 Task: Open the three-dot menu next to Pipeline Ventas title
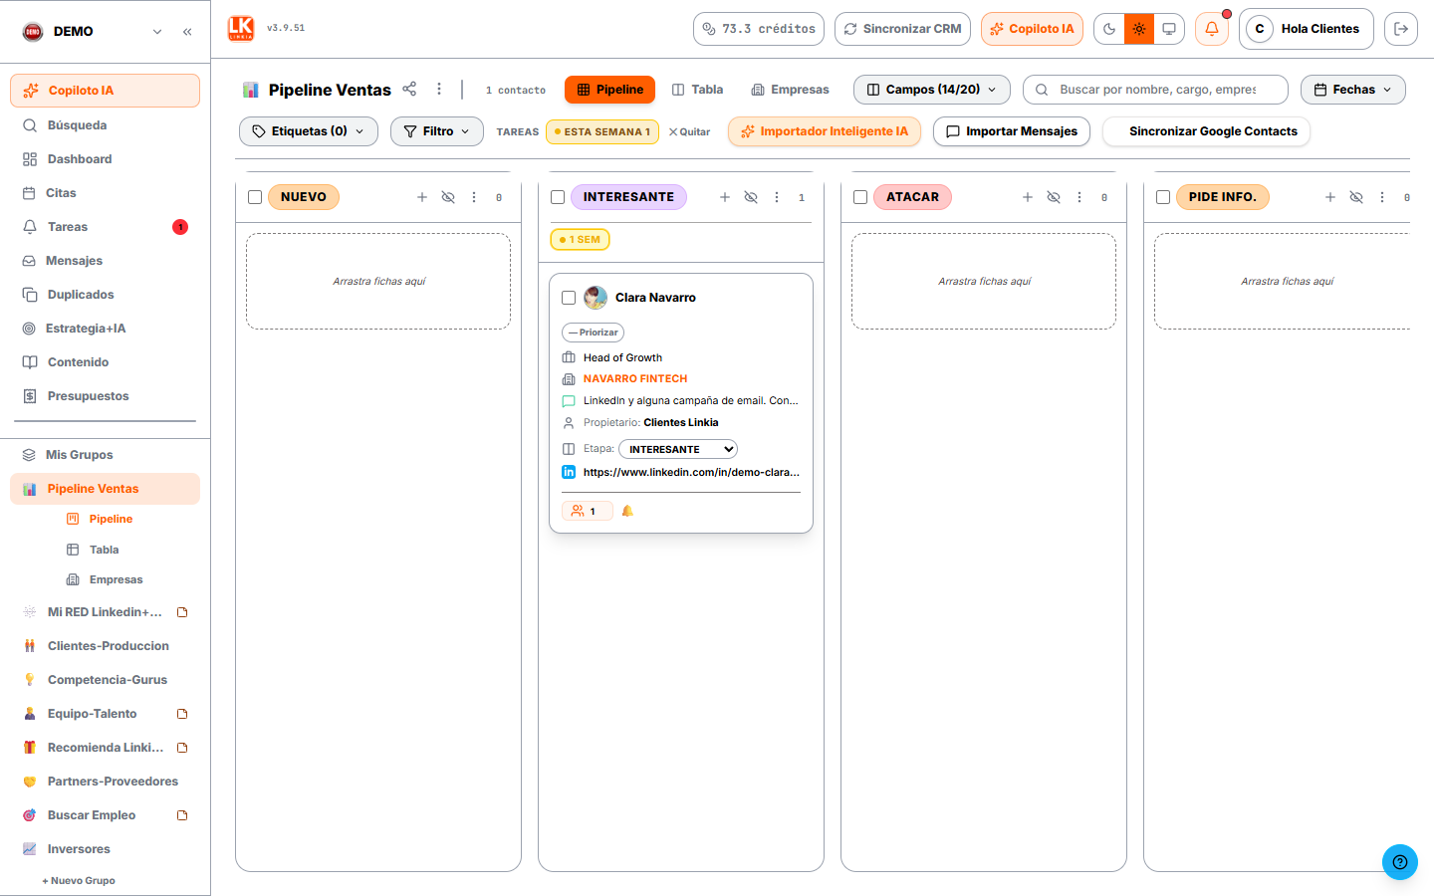click(439, 89)
